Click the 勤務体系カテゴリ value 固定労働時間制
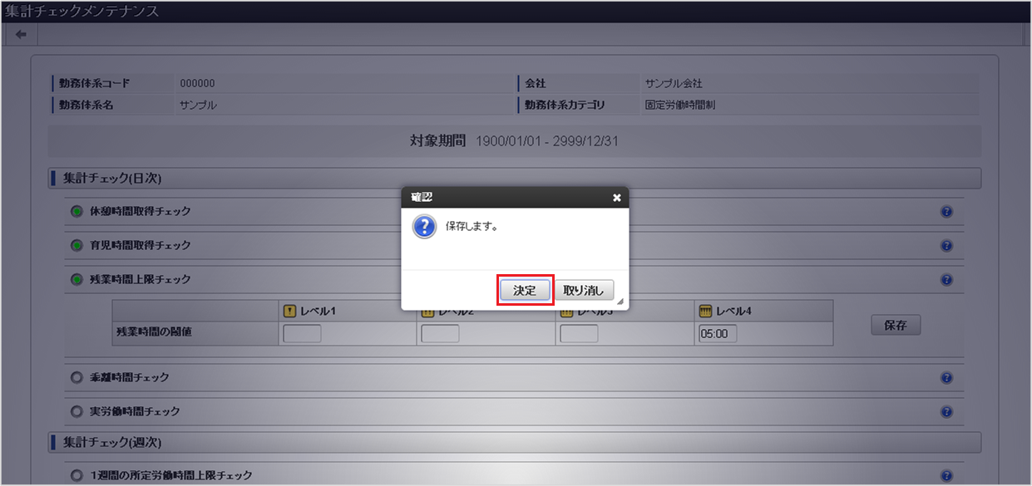 pyautogui.click(x=679, y=106)
